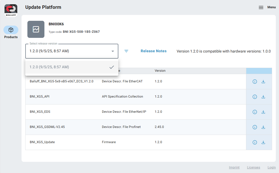Open the Imprint link
Screen dimensions: 279x173
[234, 167]
